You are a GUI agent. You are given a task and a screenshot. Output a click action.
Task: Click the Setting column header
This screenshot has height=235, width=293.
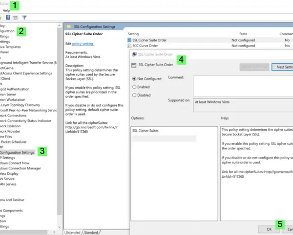(x=133, y=34)
